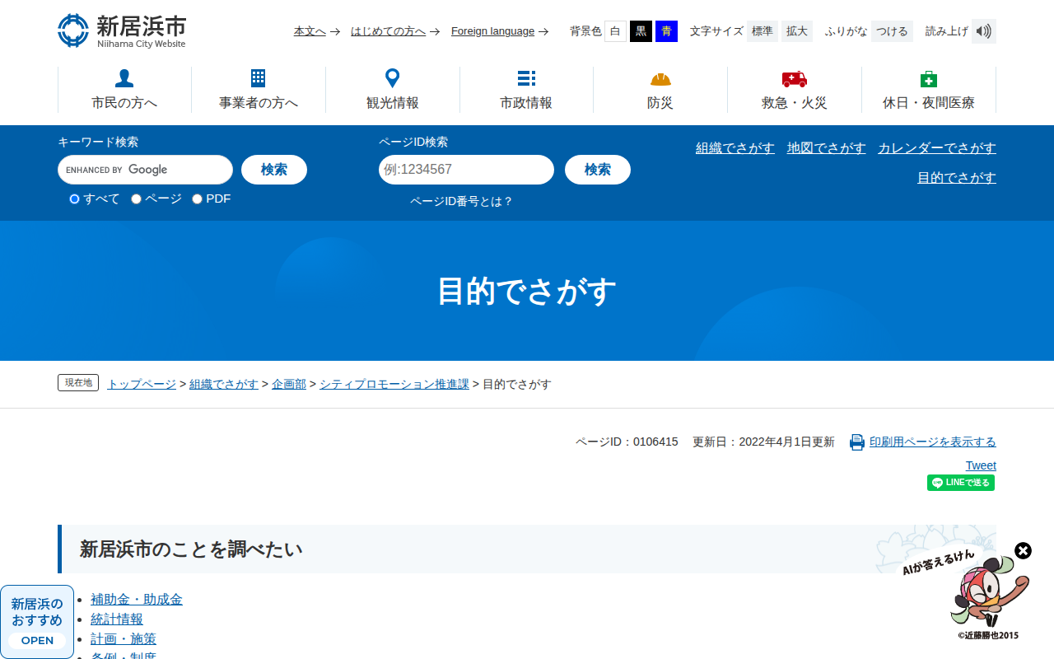Viewport: 1054px width, 659px height.
Task: Set background color to black 黒
Action: [x=641, y=31]
